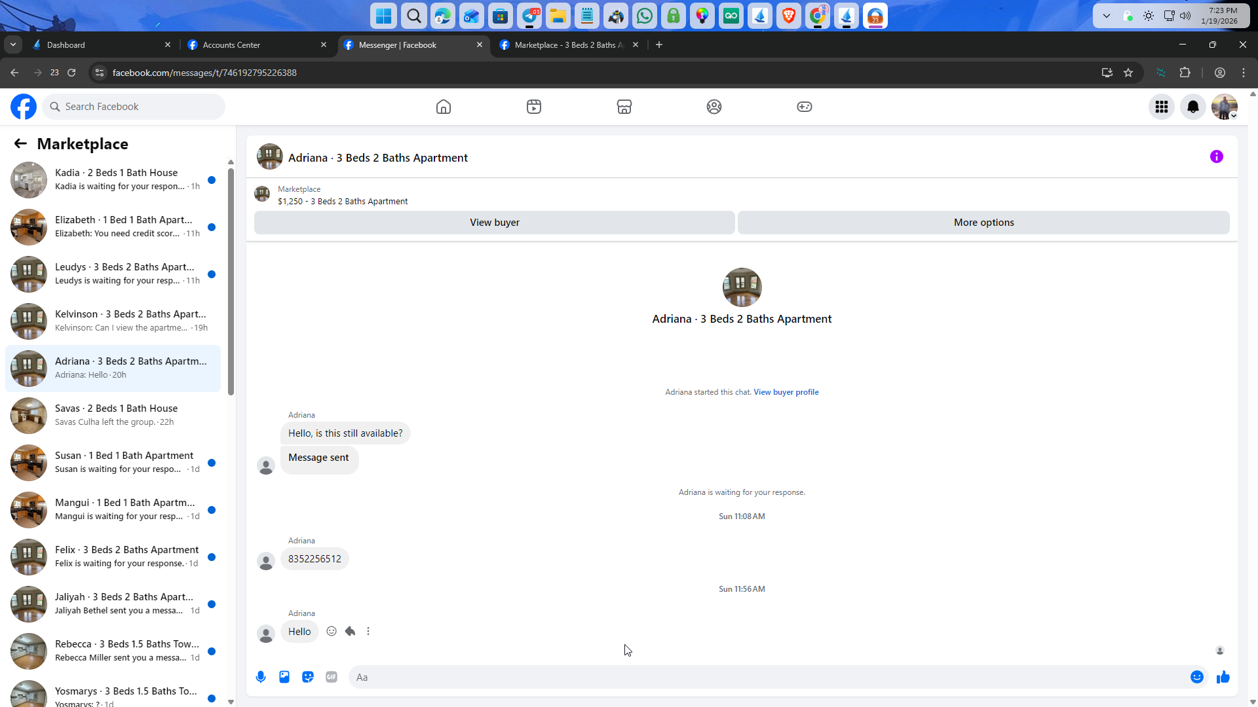Reply to the Hello message

[x=350, y=631]
